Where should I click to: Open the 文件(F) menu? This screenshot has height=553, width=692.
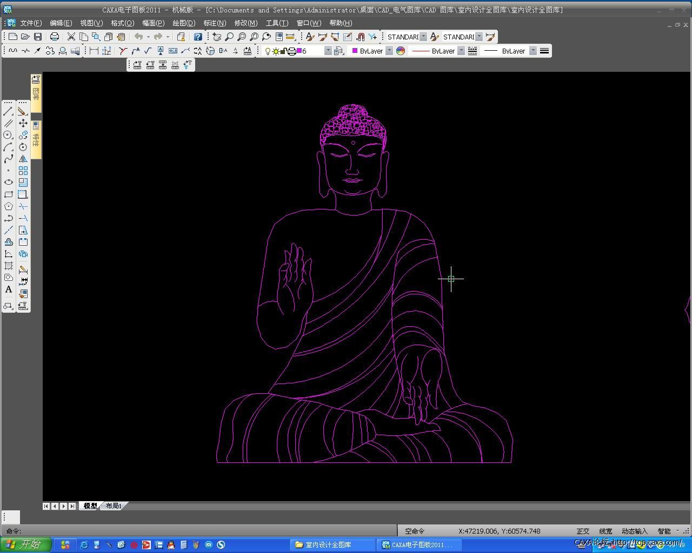(31, 23)
